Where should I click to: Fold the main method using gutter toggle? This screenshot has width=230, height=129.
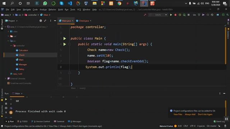click(x=69, y=44)
